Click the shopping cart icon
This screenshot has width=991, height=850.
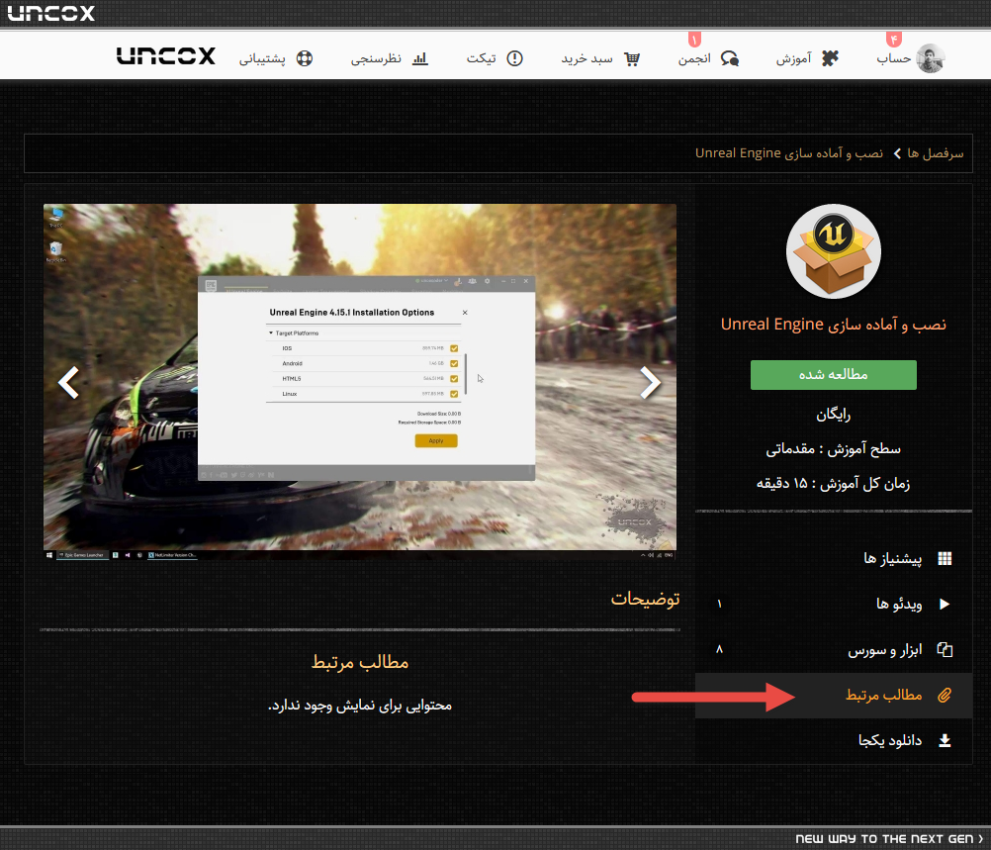(632, 58)
